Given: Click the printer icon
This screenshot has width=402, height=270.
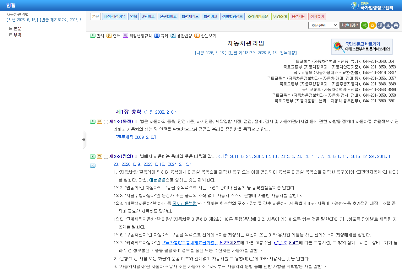Looking at the screenshot, I should tap(396, 25).
